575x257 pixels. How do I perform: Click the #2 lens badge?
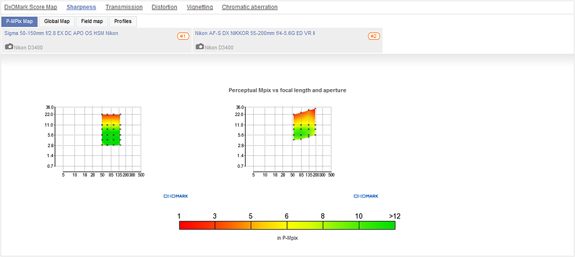point(374,36)
